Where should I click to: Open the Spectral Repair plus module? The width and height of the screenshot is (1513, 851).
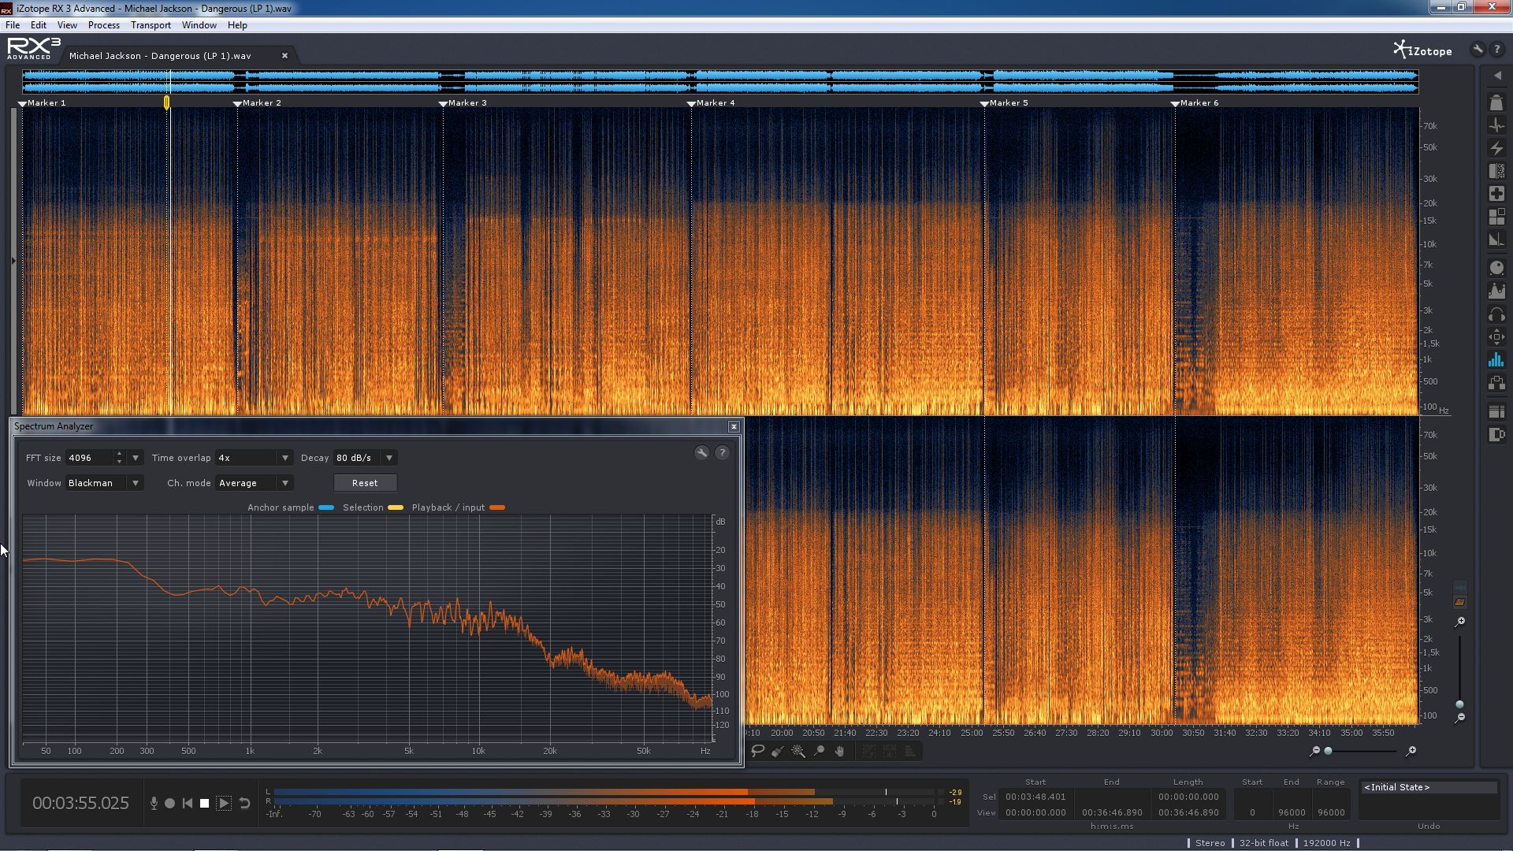pos(1496,194)
